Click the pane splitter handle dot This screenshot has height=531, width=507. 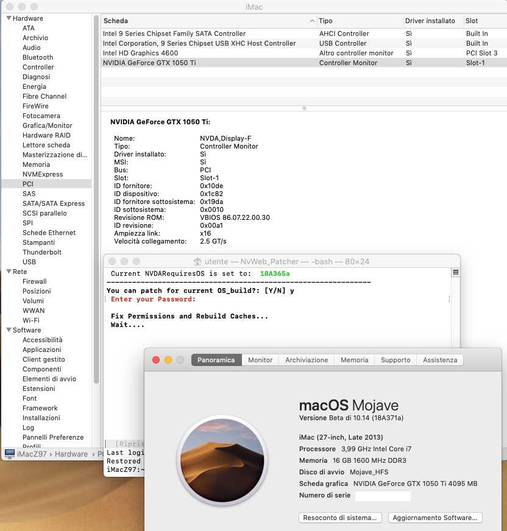pos(304,108)
